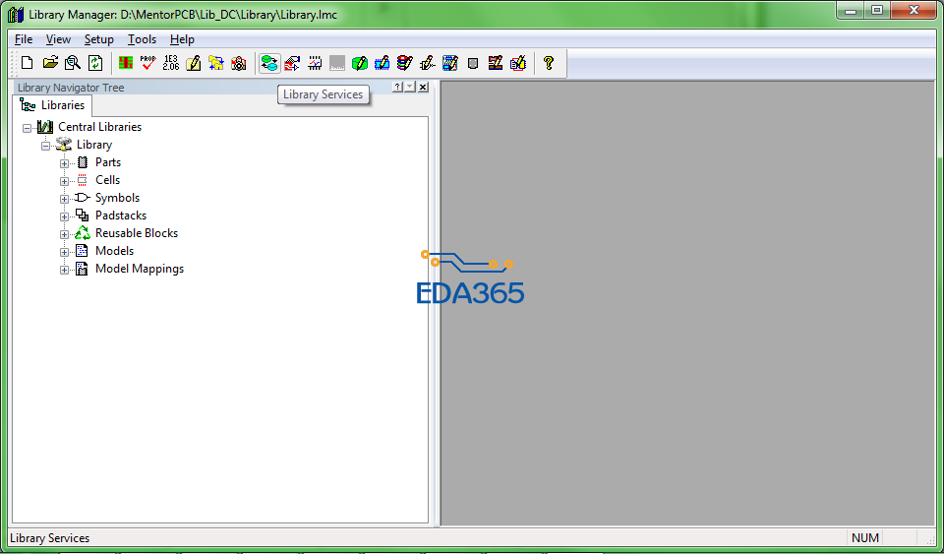Expand the Model Mappings node
The image size is (944, 554).
click(x=65, y=270)
